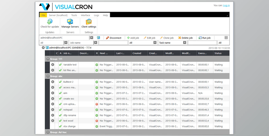Screen dimensions: 269x136
Task: Click Add job in the toolbar
Action: (x=133, y=38)
